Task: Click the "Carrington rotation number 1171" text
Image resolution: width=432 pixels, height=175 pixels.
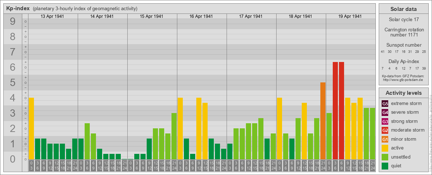Action: point(404,32)
